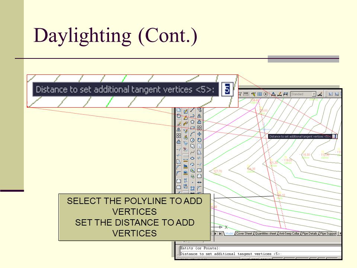Switch to the Cover Sheet tab
Viewport: 357px width, 268px height.
point(244,234)
